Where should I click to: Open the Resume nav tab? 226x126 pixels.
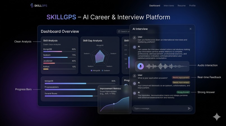[x=181, y=6]
